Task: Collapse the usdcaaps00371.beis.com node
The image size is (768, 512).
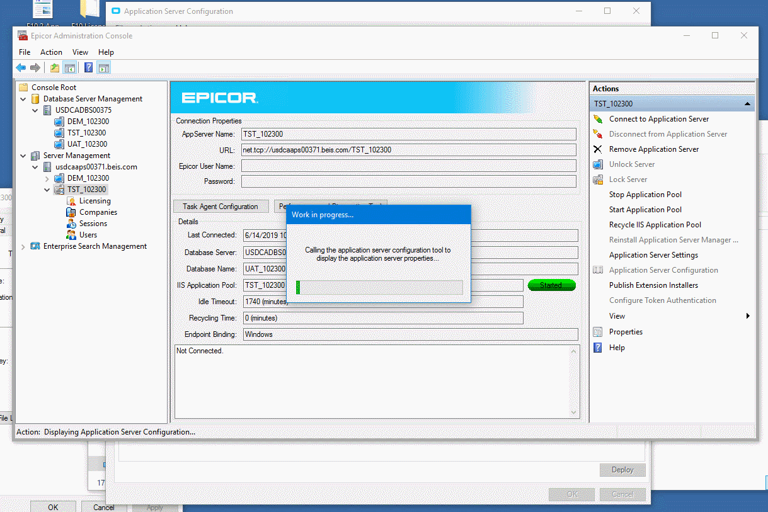Action: [x=35, y=167]
